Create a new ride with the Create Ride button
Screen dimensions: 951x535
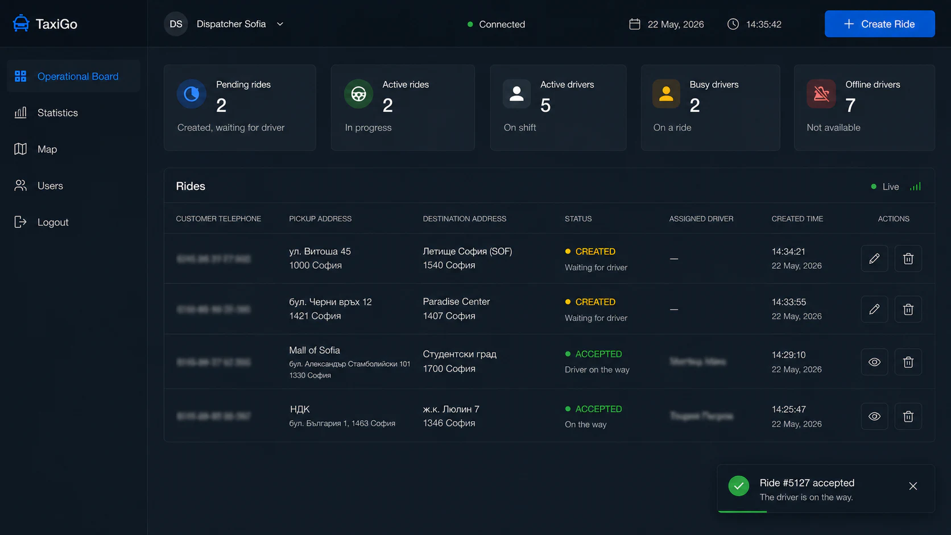point(879,24)
